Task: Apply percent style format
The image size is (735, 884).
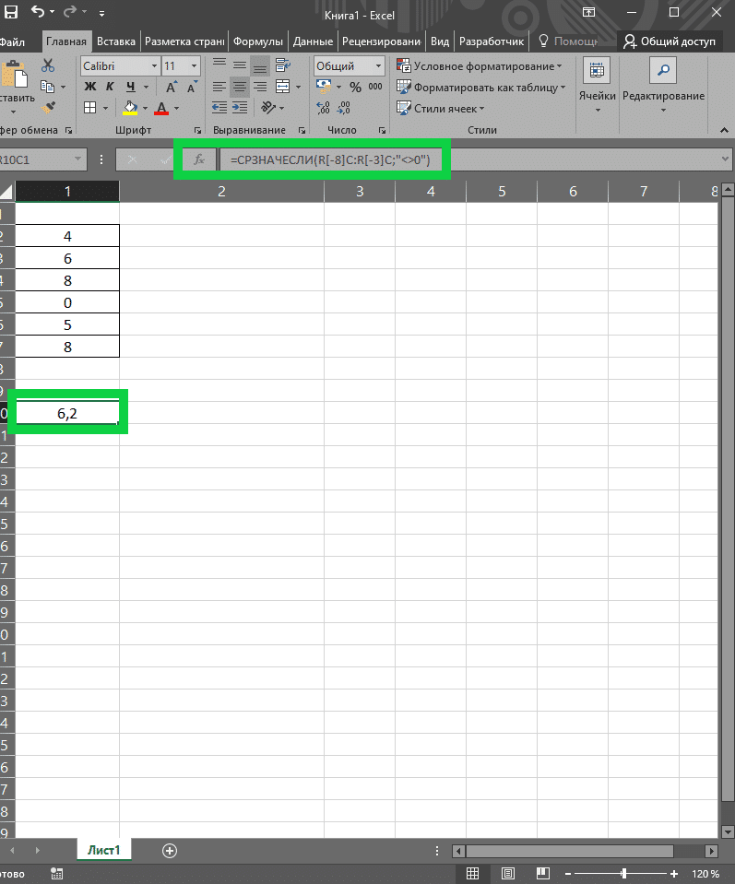Action: (x=355, y=87)
